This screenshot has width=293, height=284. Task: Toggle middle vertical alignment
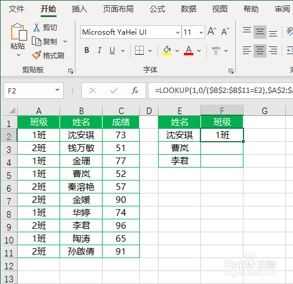(x=260, y=32)
